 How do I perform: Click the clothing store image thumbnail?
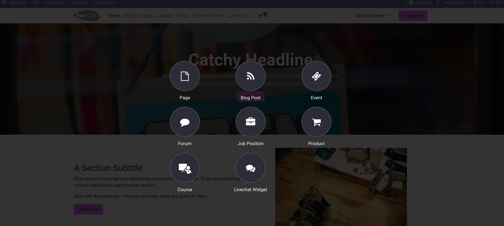pos(341,187)
